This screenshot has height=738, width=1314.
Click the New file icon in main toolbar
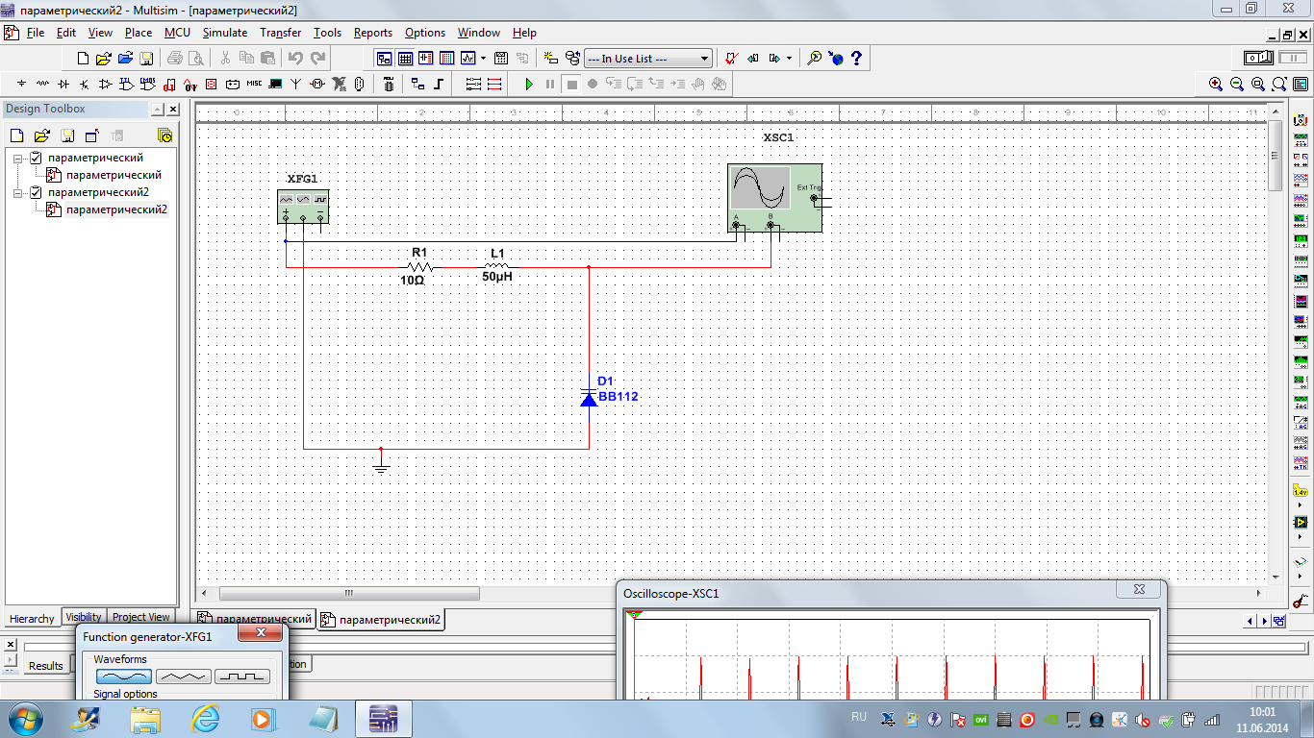(x=83, y=59)
